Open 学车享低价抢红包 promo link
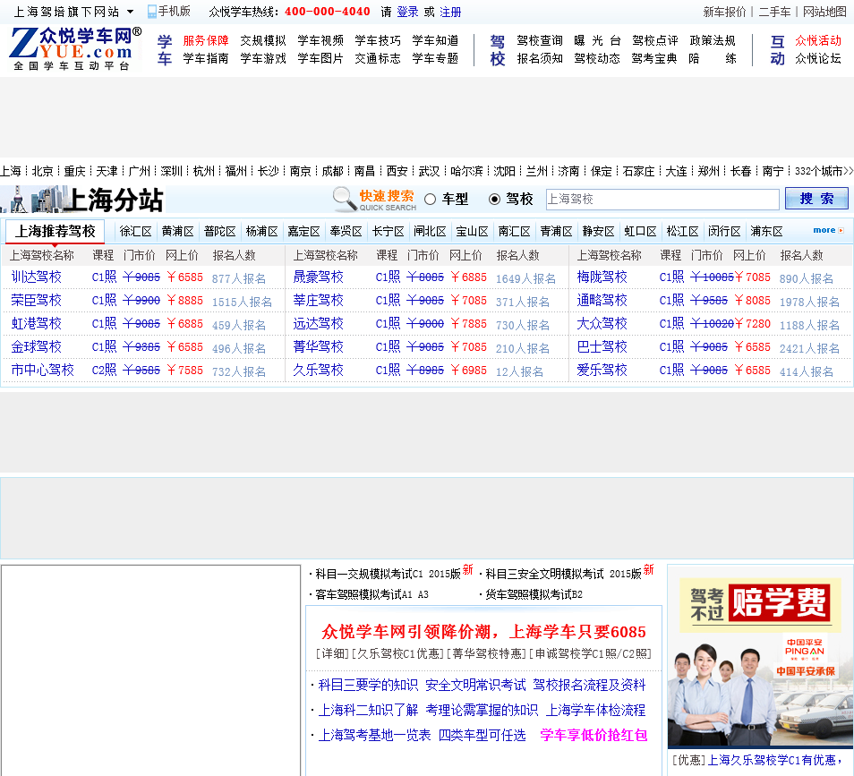854x776 pixels. point(594,735)
